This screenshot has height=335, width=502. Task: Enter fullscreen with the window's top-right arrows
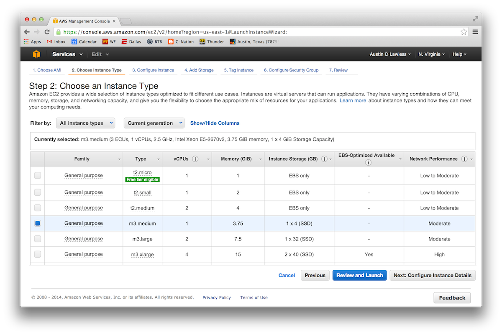[475, 19]
